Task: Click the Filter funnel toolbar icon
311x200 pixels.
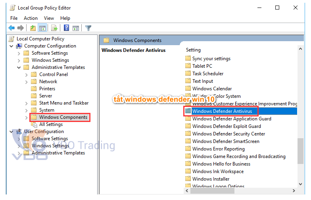Action: 88,28
